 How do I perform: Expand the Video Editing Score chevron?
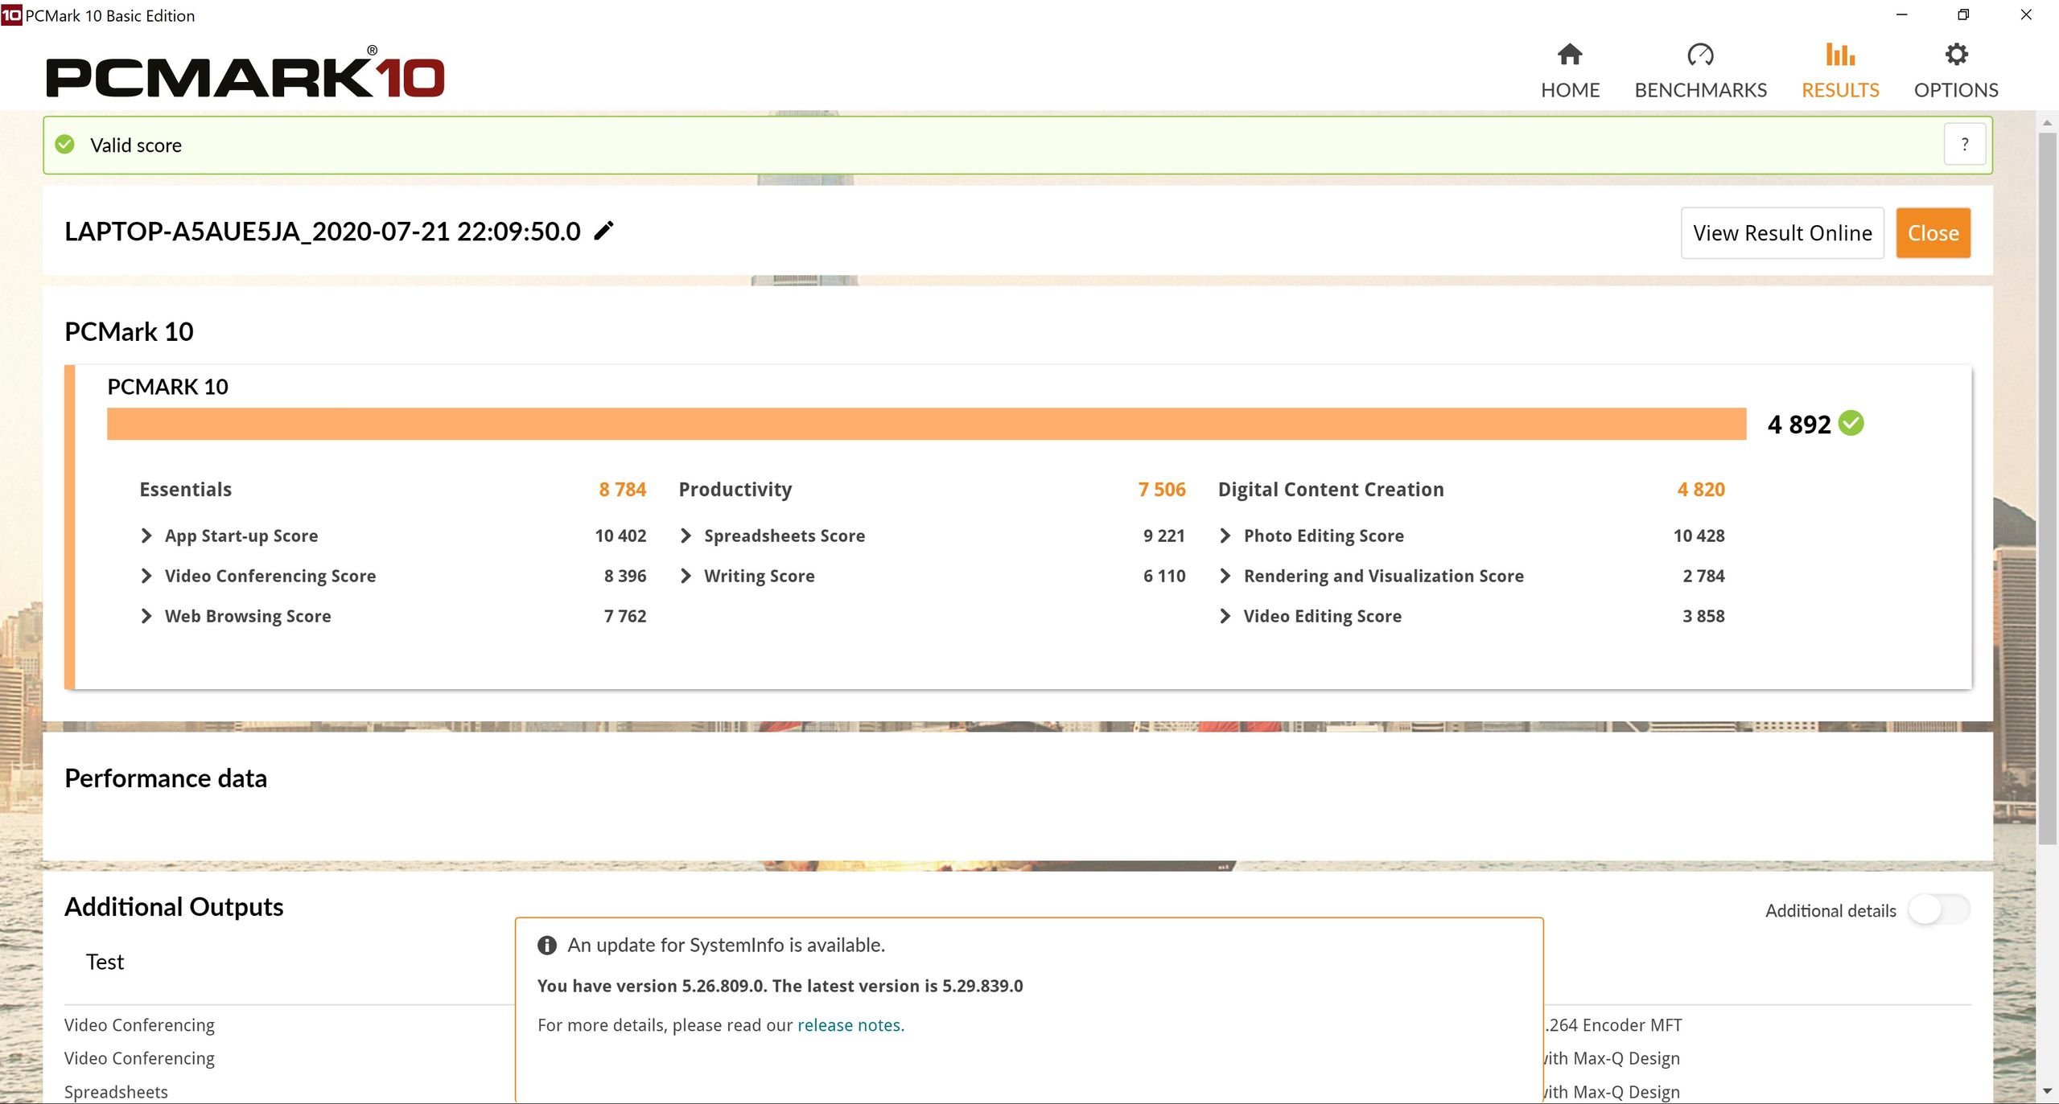point(1225,616)
